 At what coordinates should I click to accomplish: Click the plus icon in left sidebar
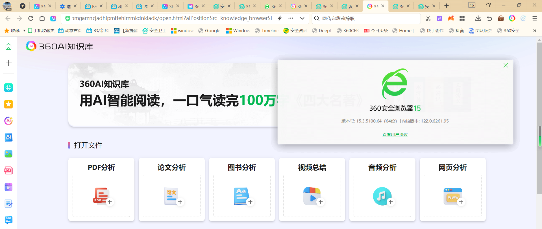point(8,63)
